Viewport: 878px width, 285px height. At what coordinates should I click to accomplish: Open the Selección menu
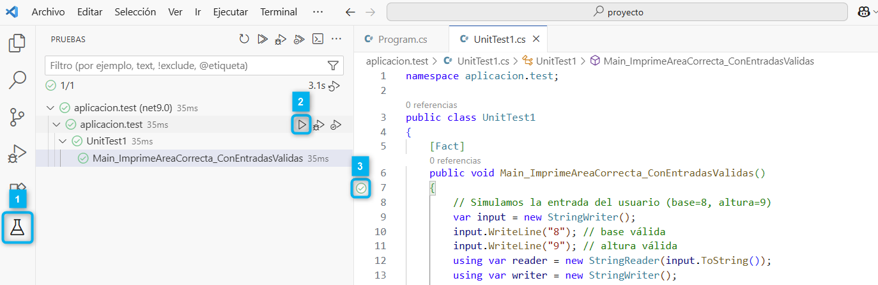click(x=135, y=12)
